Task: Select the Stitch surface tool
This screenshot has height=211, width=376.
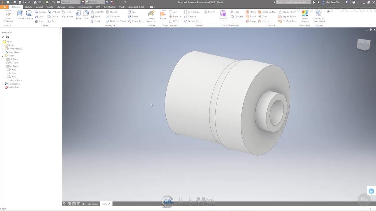Action: tap(251, 12)
